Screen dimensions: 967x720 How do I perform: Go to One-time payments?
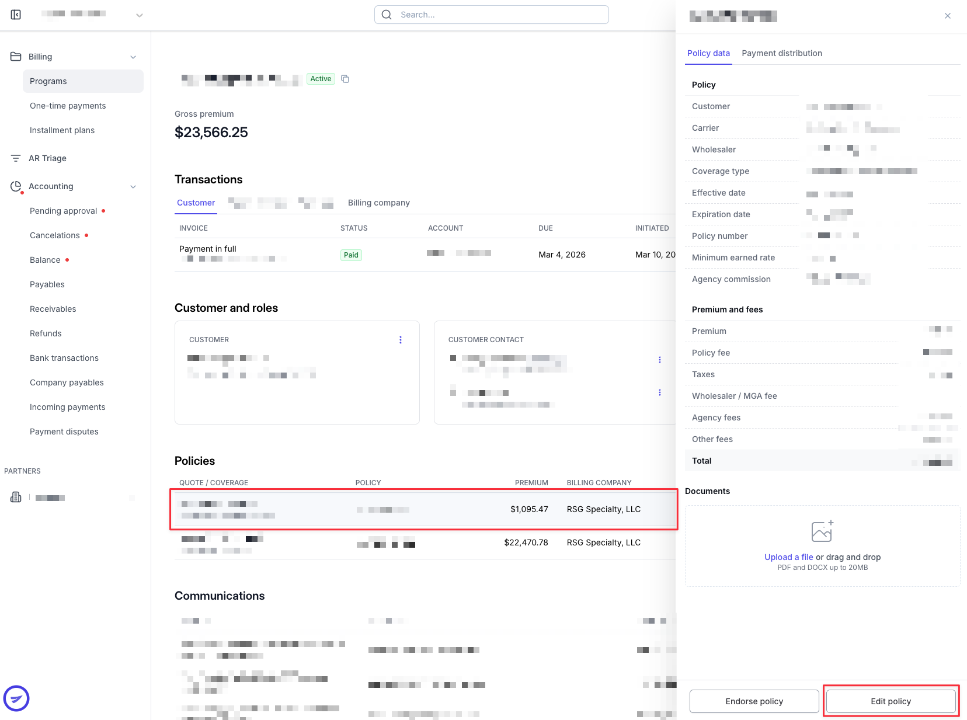coord(68,106)
